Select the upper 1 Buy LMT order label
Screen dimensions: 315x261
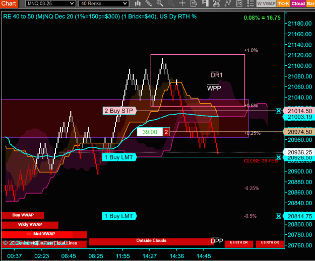(x=119, y=157)
